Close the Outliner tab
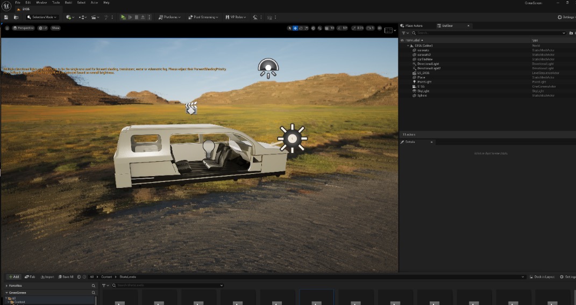 coord(468,26)
